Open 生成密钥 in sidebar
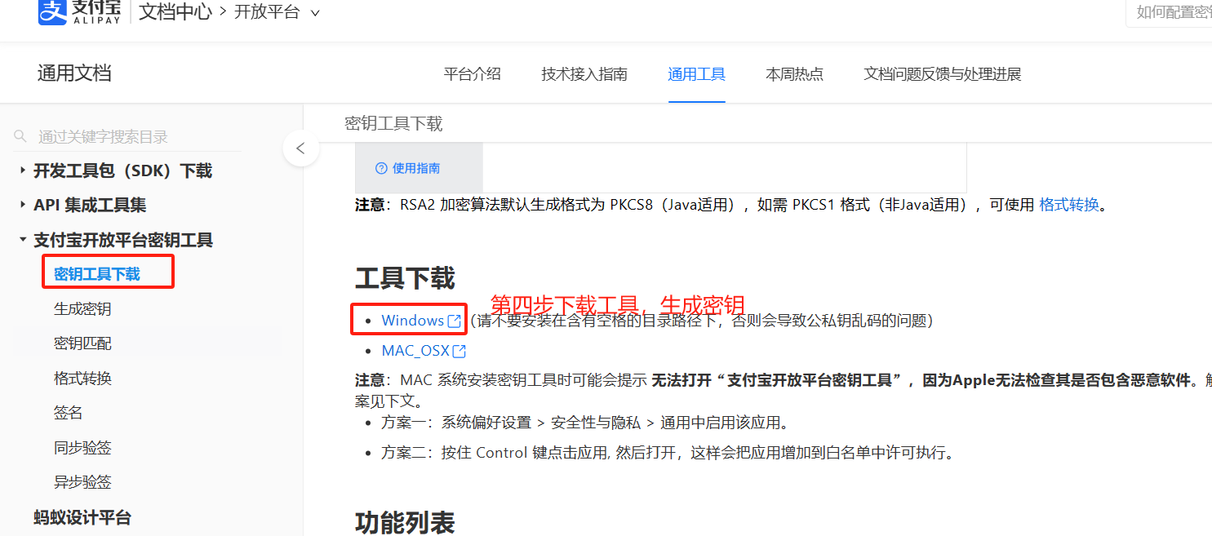This screenshot has height=536, width=1212. tap(82, 308)
